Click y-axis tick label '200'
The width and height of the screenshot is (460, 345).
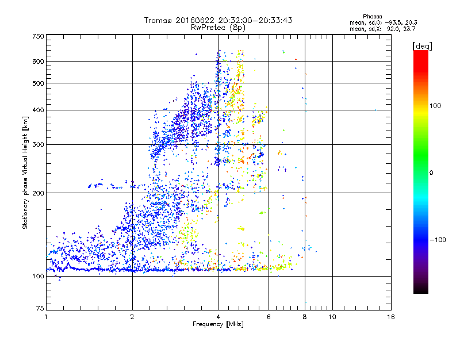pyautogui.click(x=38, y=193)
